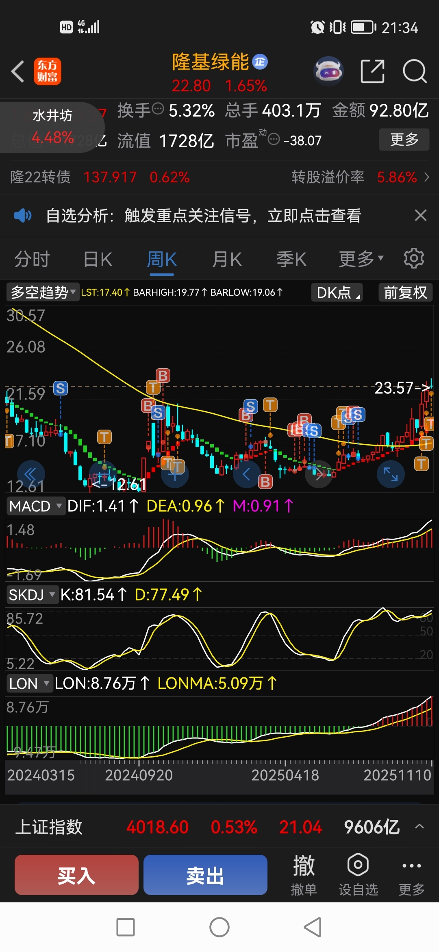Switch to 日K tab
The image size is (439, 952).
pos(98,259)
